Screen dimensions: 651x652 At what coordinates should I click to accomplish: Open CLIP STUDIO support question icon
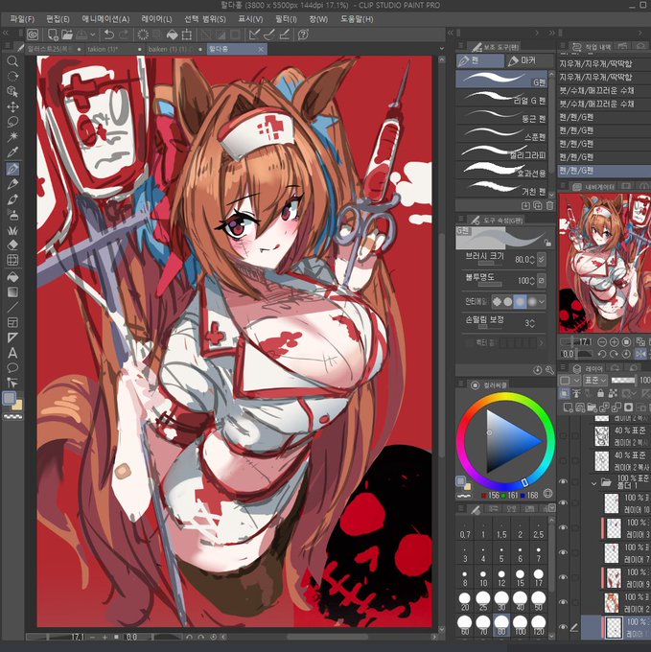(303, 35)
